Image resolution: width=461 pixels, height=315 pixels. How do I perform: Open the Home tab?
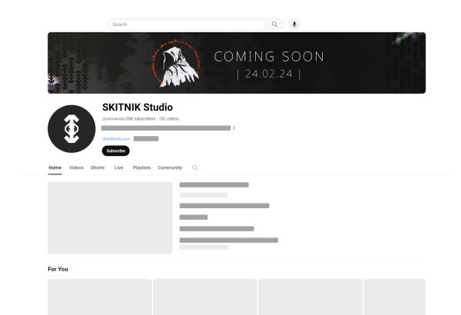pyautogui.click(x=55, y=167)
